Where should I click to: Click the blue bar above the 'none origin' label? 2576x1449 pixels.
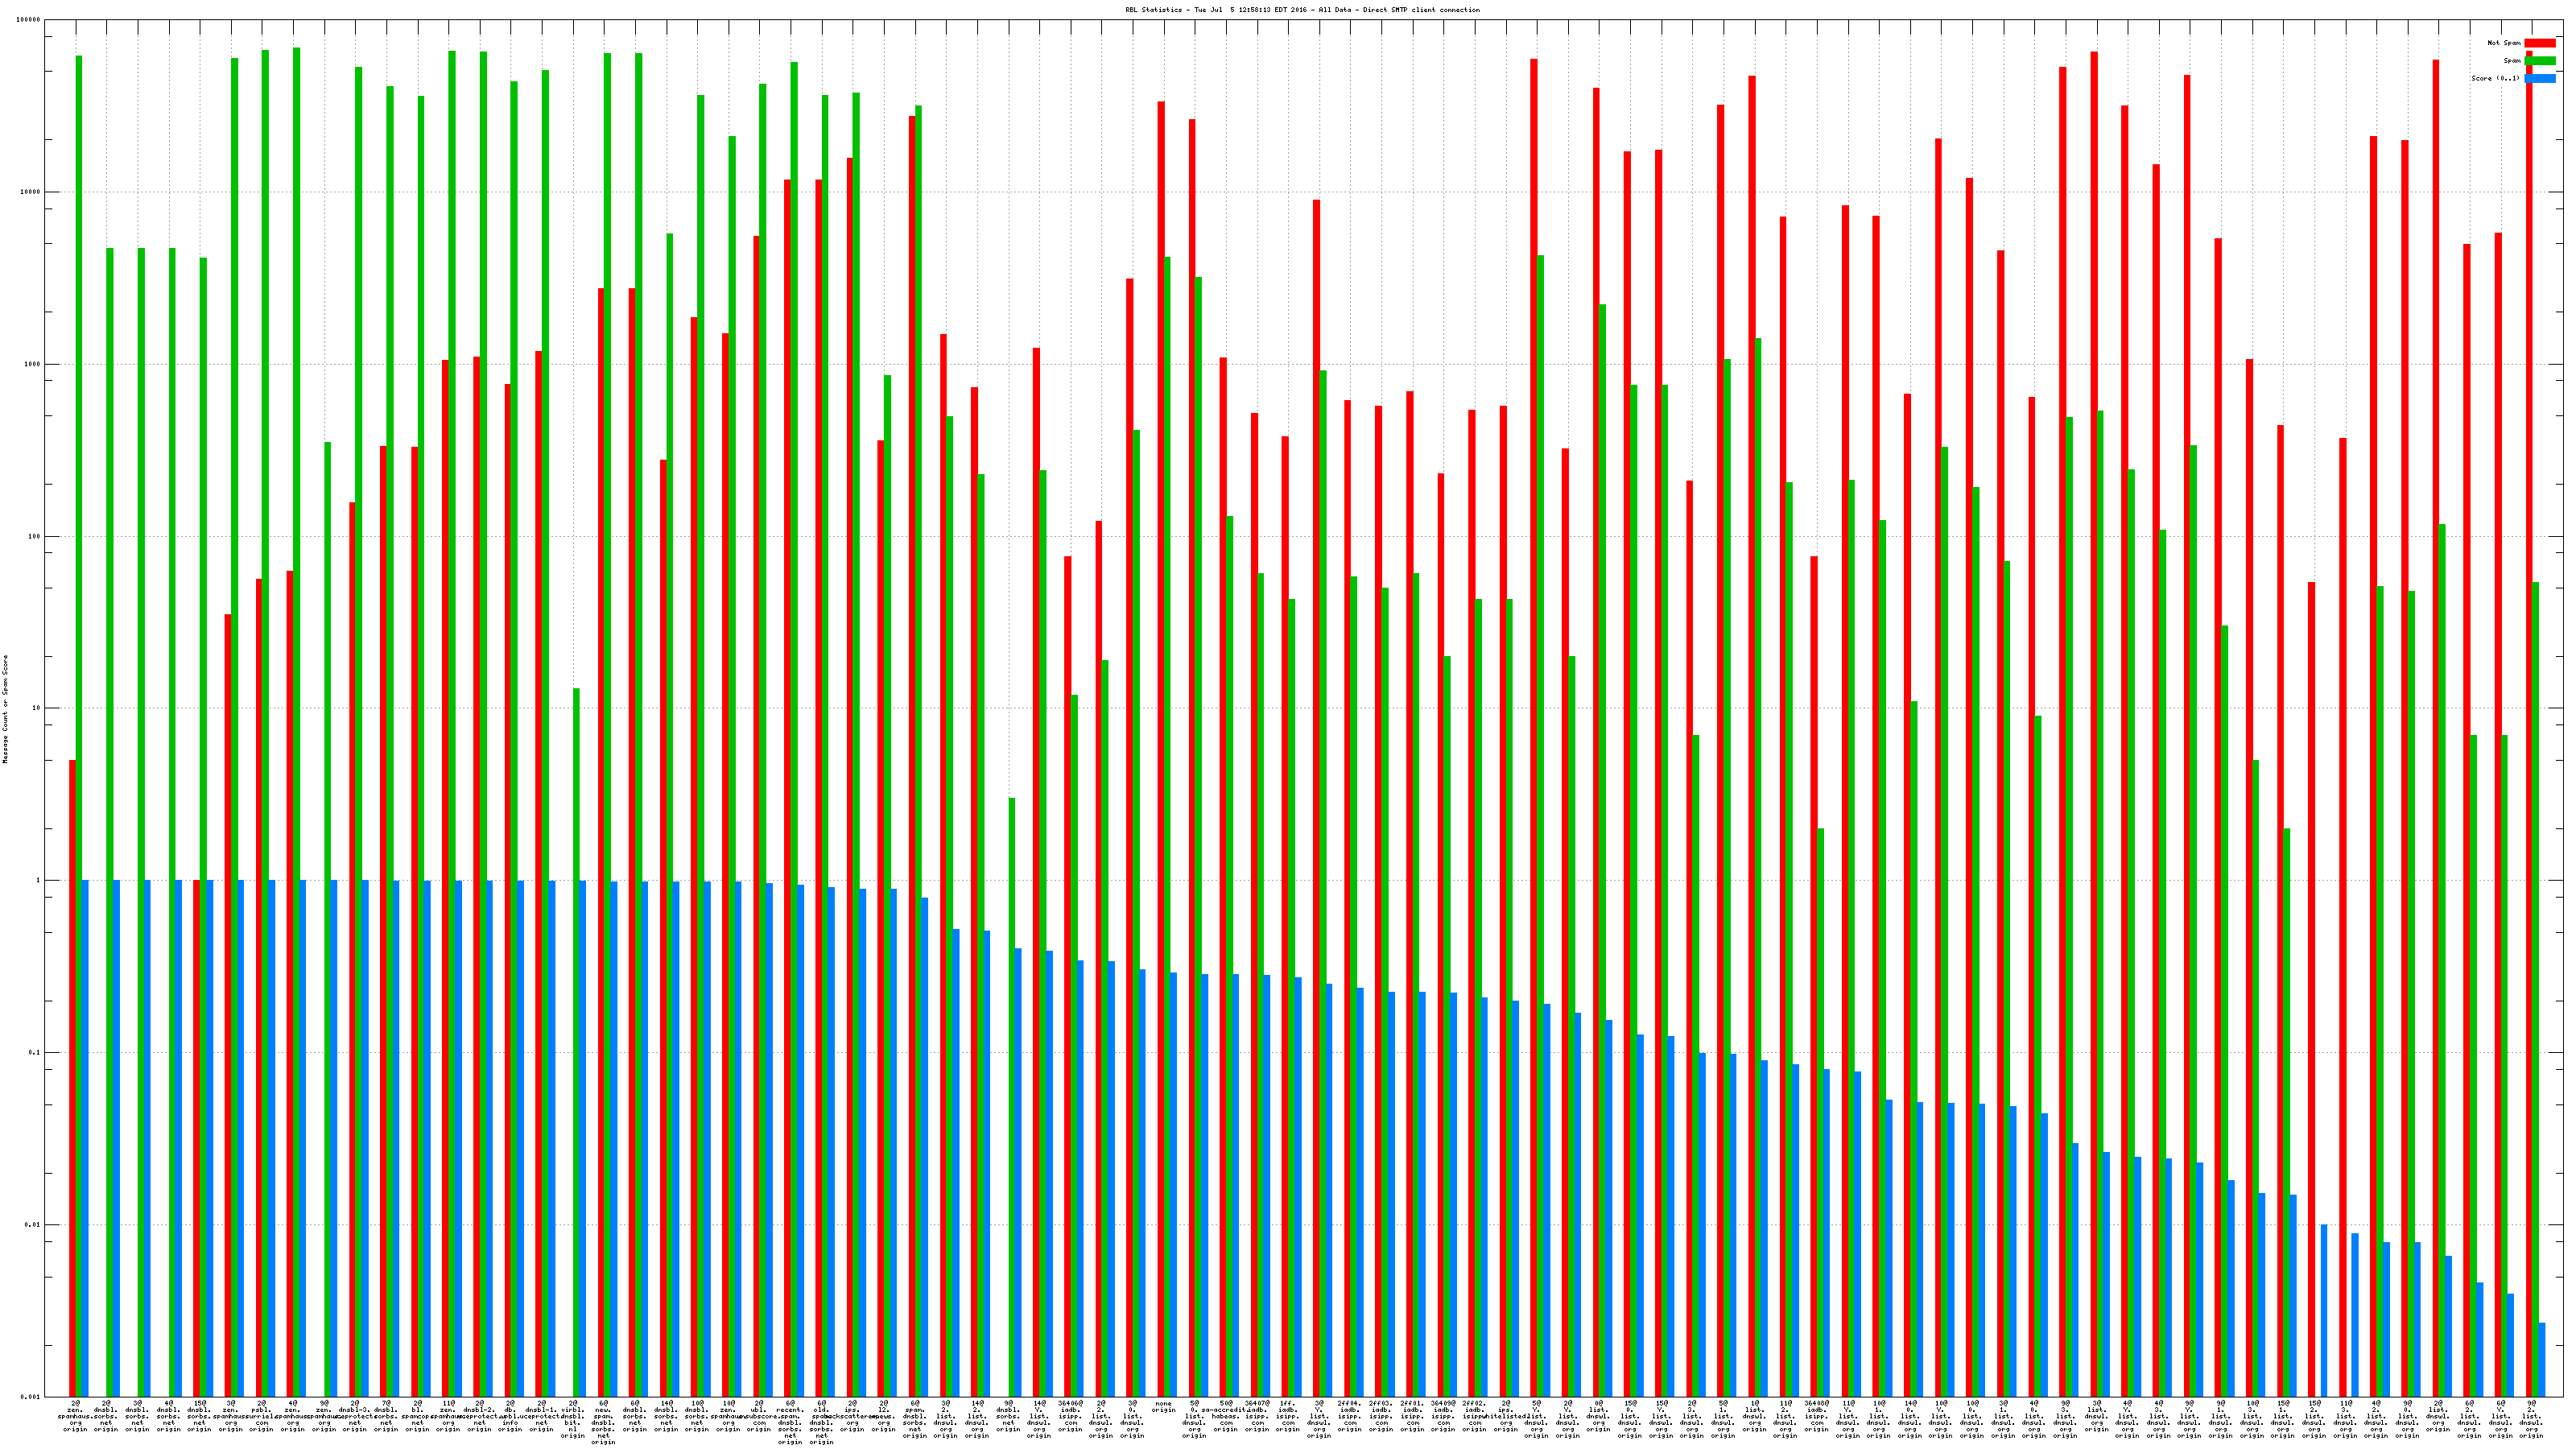[1173, 1183]
